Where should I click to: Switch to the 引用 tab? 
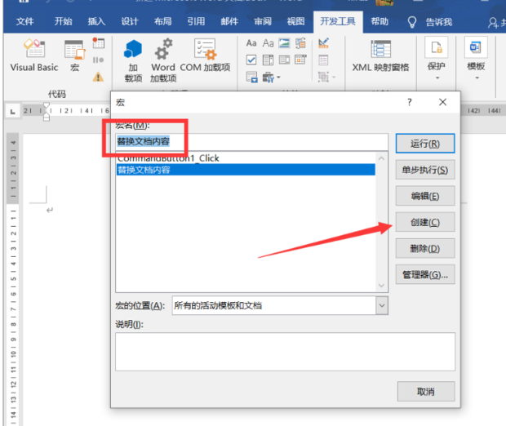pyautogui.click(x=196, y=21)
